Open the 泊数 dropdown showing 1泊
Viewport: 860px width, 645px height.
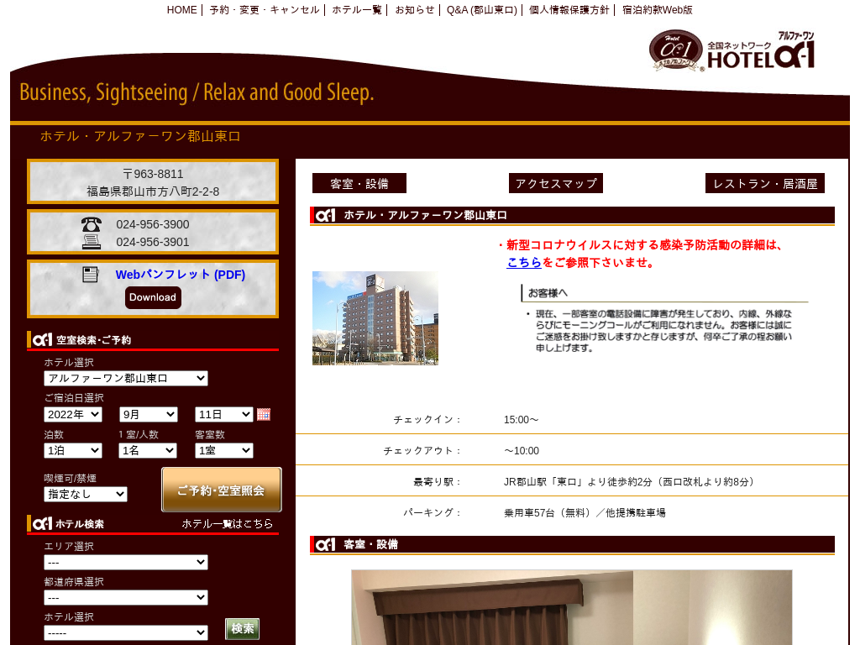tap(73, 451)
